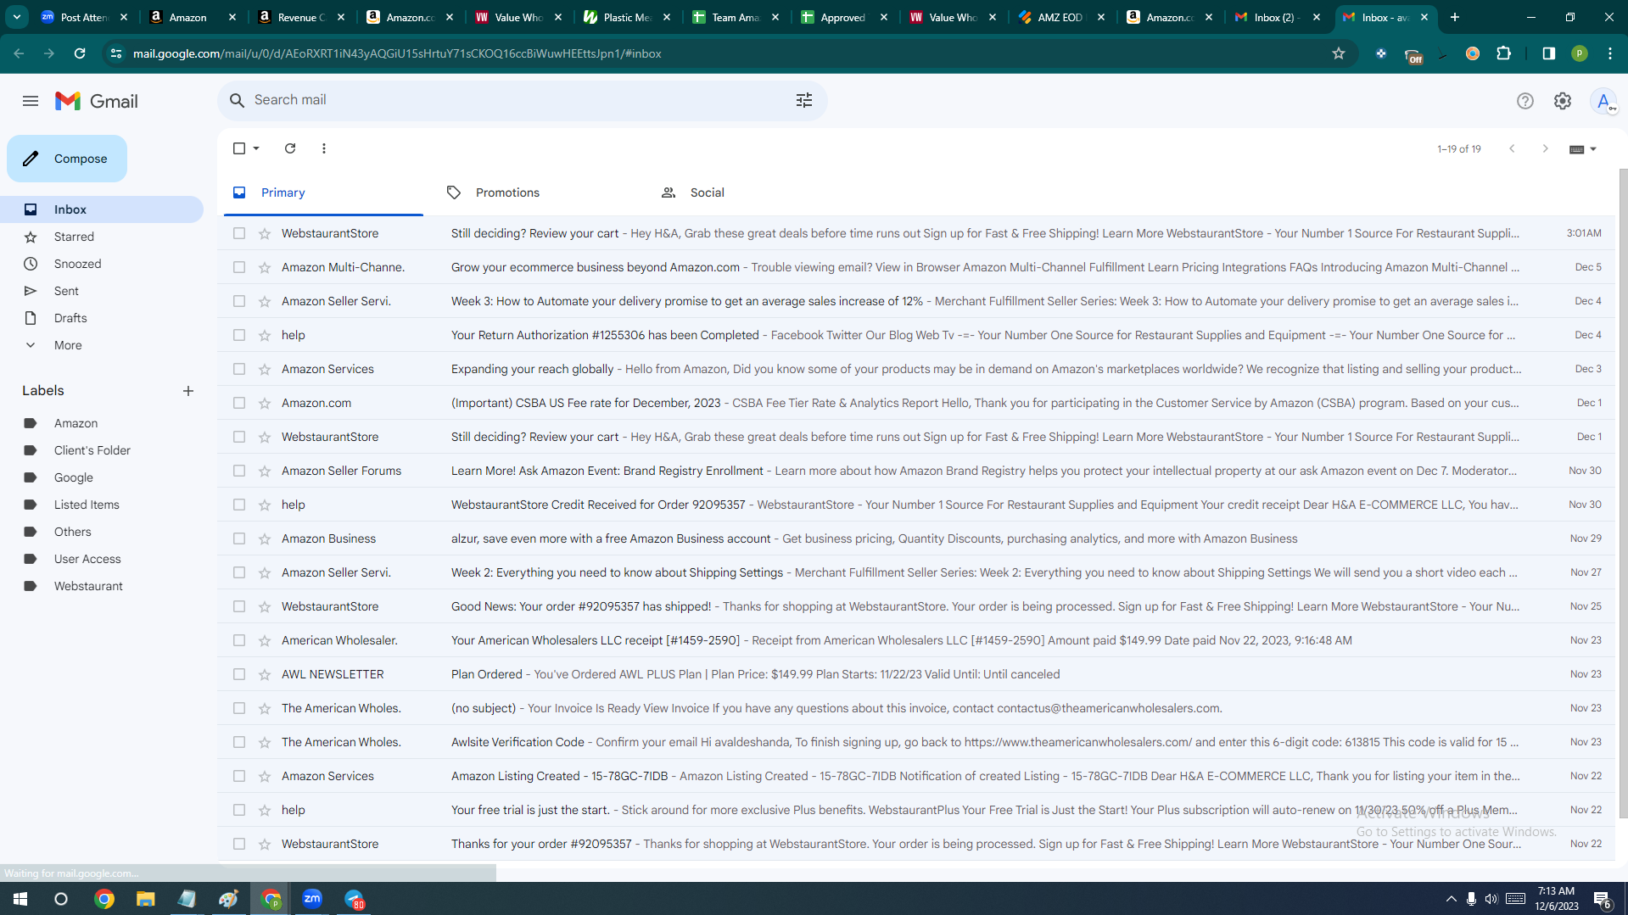This screenshot has width=1628, height=915.
Task: Show hidden system tray icons
Action: click(x=1451, y=899)
